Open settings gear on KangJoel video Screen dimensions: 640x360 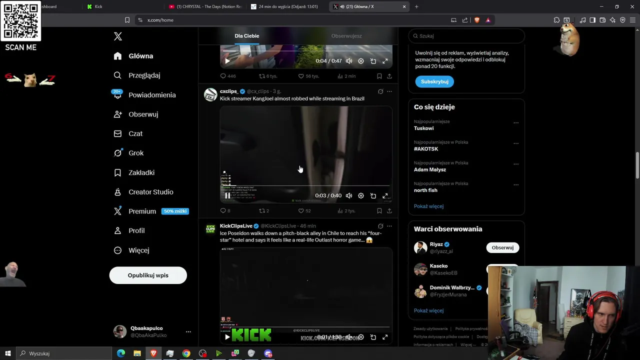361,195
